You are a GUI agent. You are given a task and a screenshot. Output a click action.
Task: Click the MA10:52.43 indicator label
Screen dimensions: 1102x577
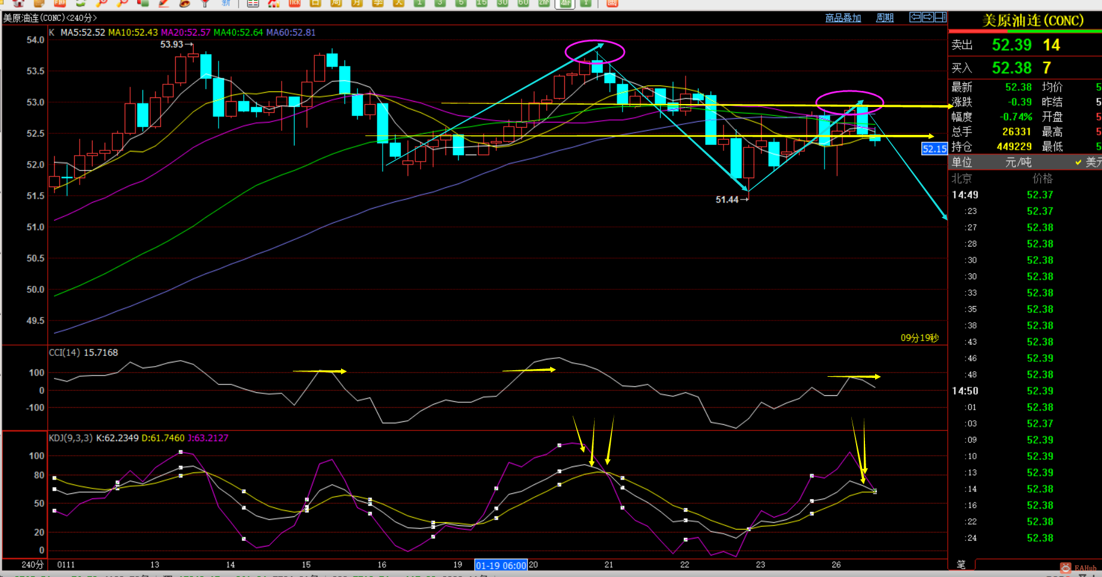[x=133, y=33]
